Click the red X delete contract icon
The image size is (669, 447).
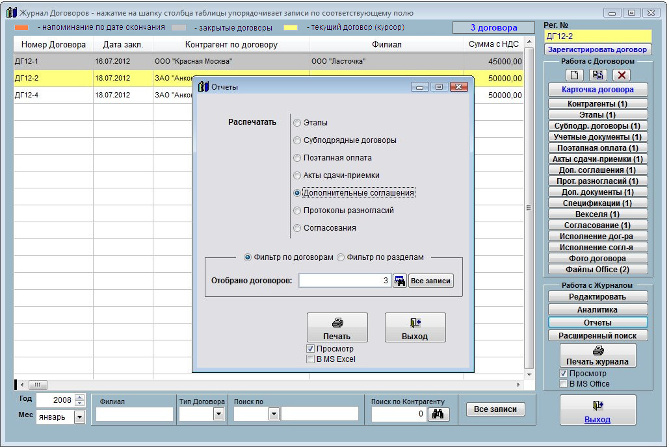(x=622, y=75)
